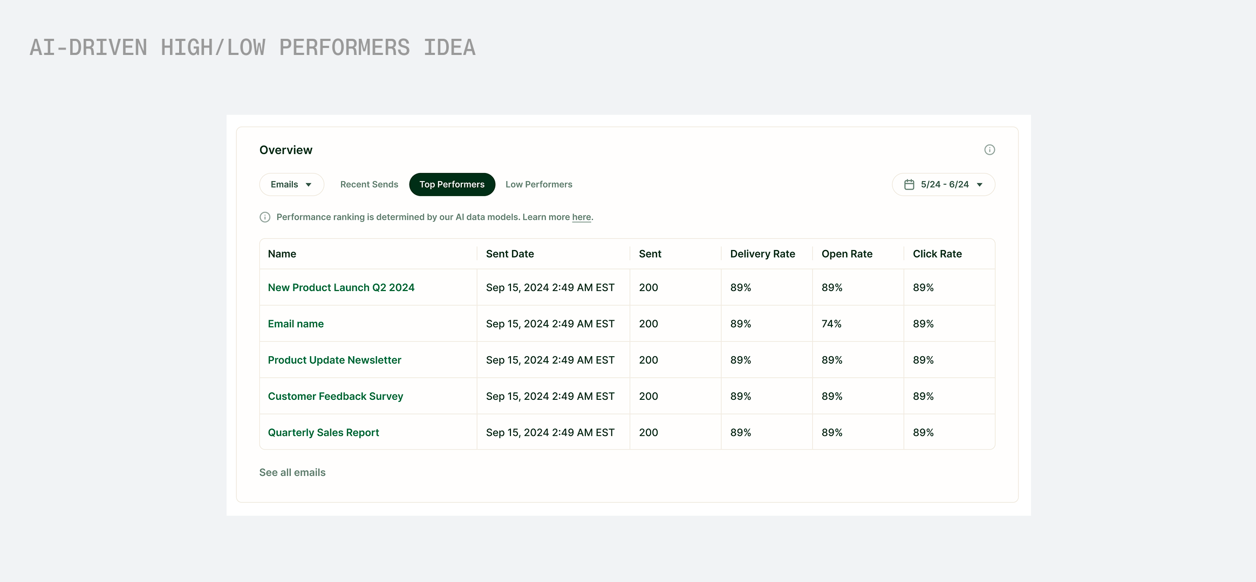Open Product Update Newsletter email
The height and width of the screenshot is (582, 1256).
(x=335, y=360)
